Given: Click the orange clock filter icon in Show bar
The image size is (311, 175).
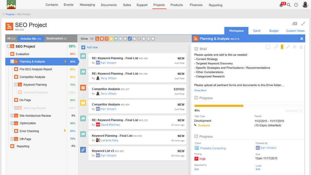Looking at the screenshot, I should point(107,39).
